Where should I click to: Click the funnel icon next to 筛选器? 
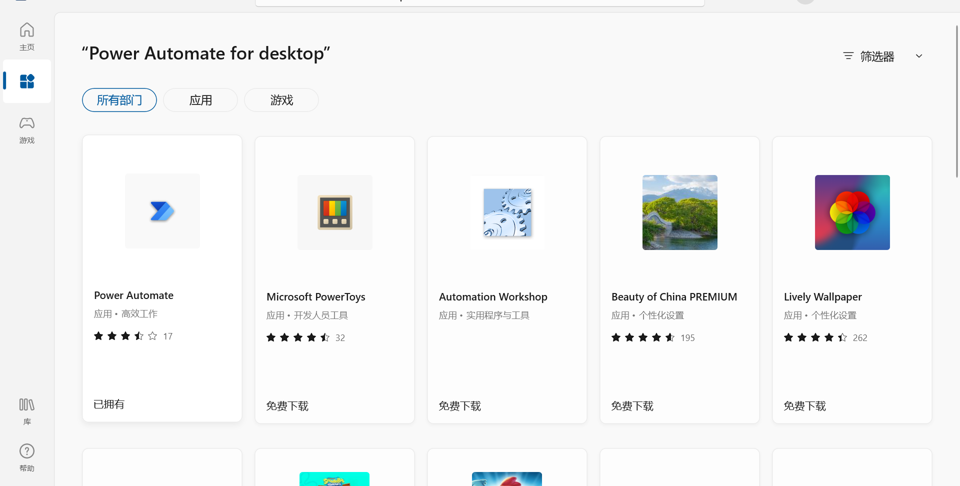[x=848, y=56]
